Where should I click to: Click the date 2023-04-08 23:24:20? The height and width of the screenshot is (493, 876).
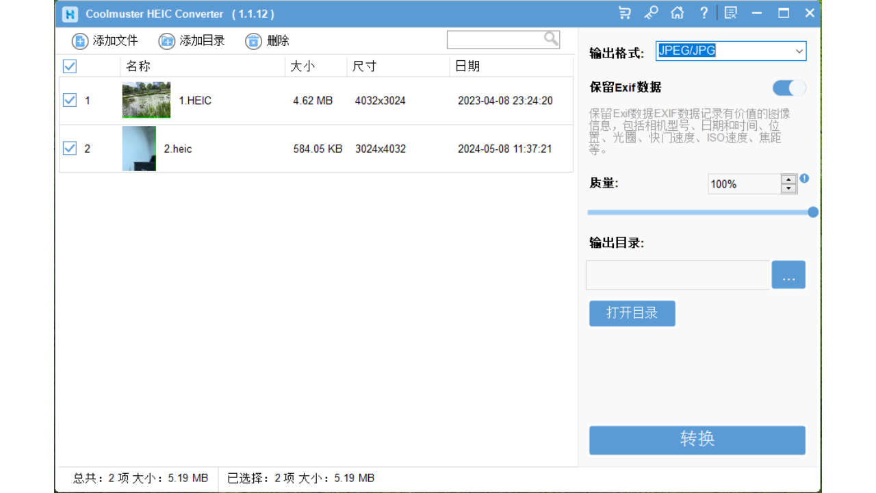tap(505, 101)
